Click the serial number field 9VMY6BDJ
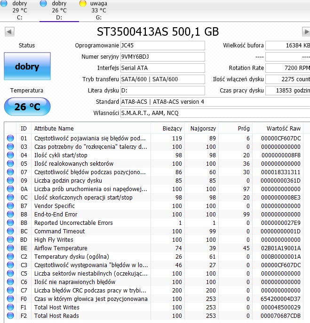Viewport: 310px width, 323px height. pos(163,57)
